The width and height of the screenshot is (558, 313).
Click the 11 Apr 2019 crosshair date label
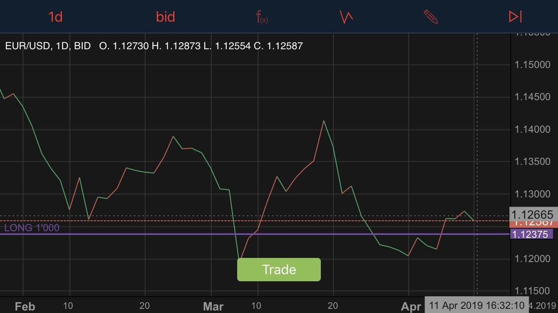(476, 305)
